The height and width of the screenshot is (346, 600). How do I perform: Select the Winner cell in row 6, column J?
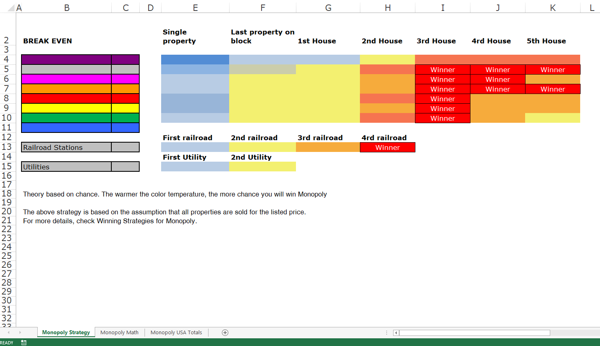pyautogui.click(x=498, y=79)
